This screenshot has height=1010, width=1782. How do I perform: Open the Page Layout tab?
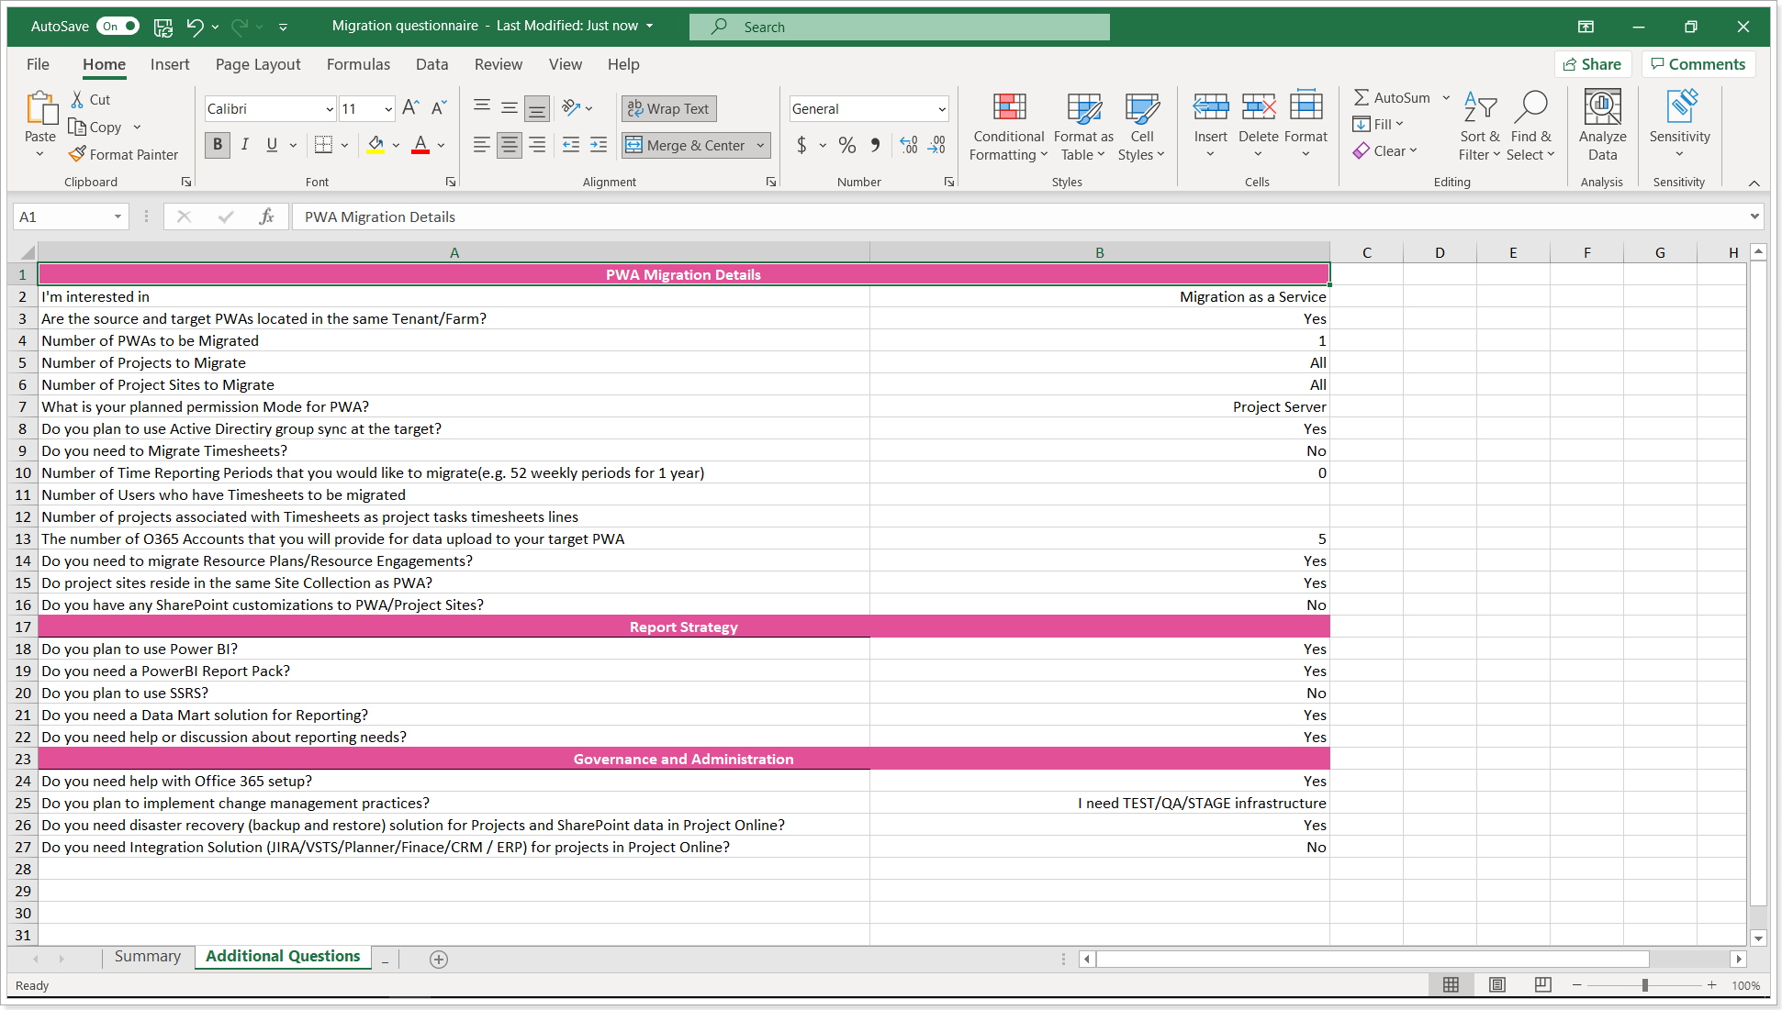[x=258, y=64]
